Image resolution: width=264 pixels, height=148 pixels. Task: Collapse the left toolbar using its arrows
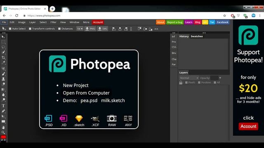click(x=4, y=33)
